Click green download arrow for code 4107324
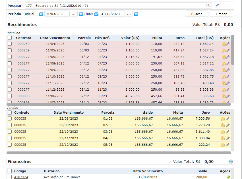 pyautogui.click(x=228, y=177)
